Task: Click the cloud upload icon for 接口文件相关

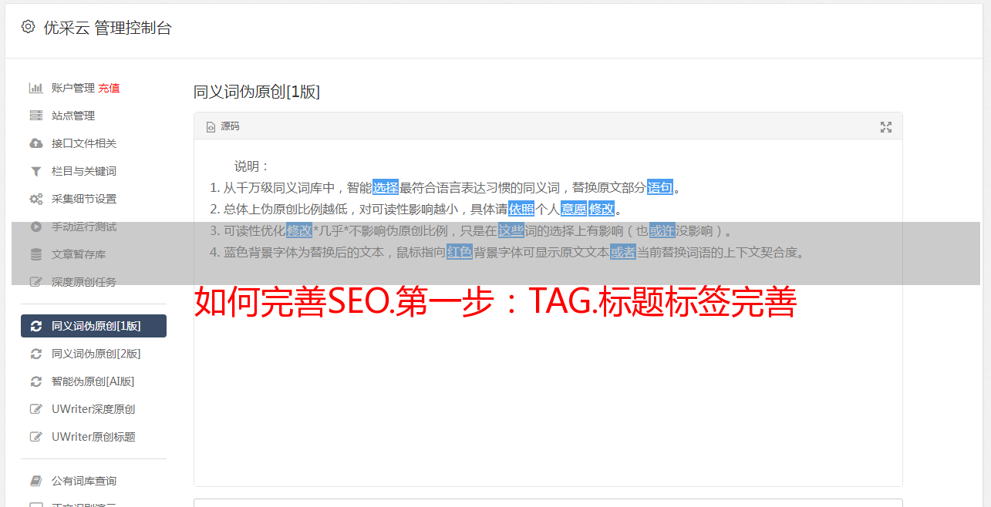Action: point(35,143)
